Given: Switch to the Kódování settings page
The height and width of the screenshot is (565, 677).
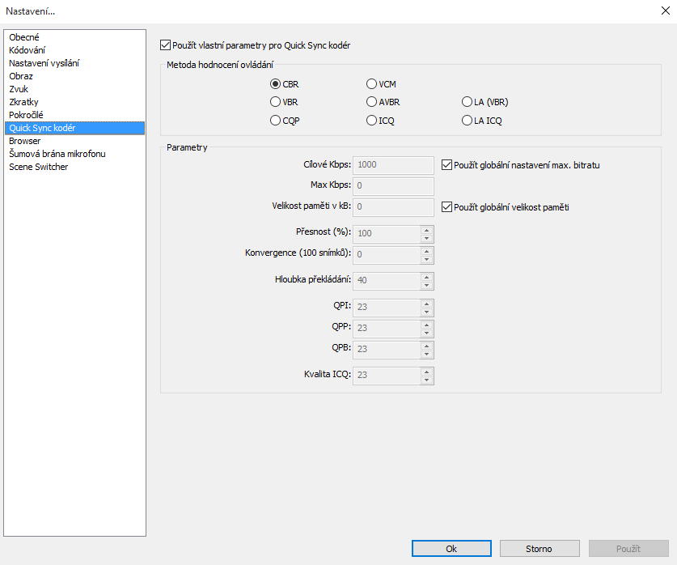Looking at the screenshot, I should click(x=28, y=50).
